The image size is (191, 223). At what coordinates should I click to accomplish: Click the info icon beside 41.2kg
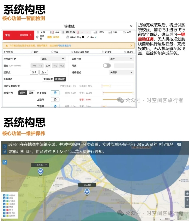pos(83,37)
